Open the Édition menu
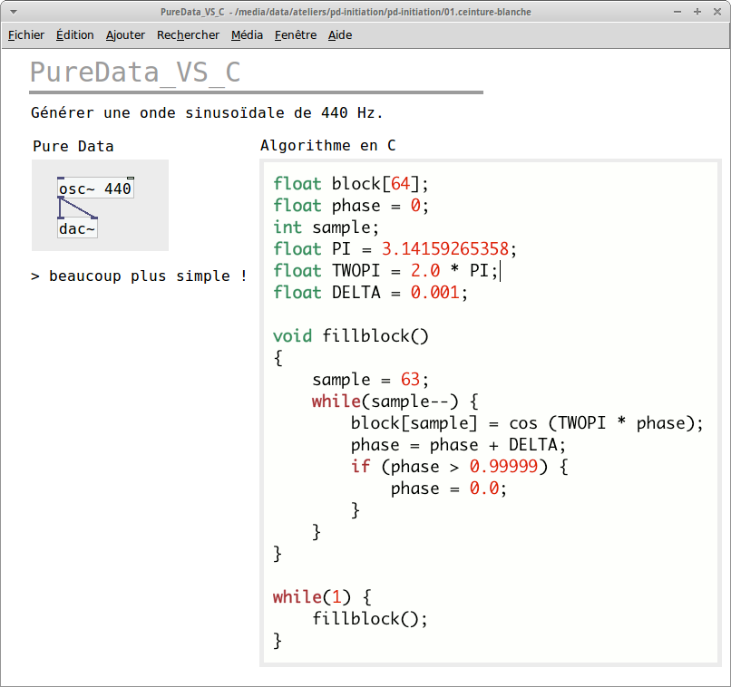 pos(75,35)
